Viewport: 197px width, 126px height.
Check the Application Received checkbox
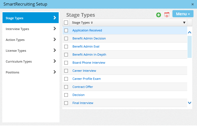pyautogui.click(x=66, y=30)
